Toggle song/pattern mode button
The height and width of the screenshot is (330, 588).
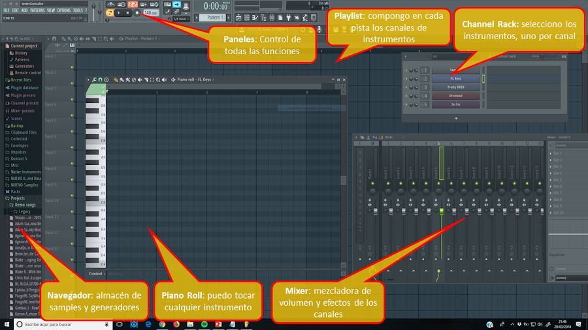(109, 13)
